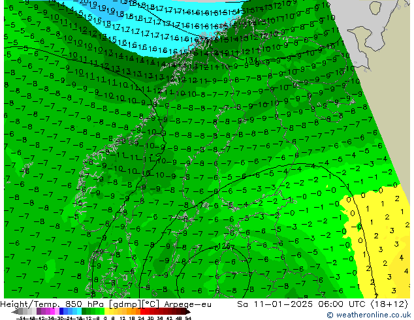Click the "[gdmp]" unit label
414x320 pixels.
[125, 304]
